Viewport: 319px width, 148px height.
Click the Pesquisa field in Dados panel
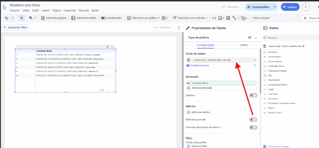coord(290,38)
